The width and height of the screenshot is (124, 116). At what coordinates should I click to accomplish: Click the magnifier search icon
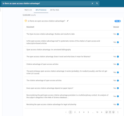pos(97,3)
